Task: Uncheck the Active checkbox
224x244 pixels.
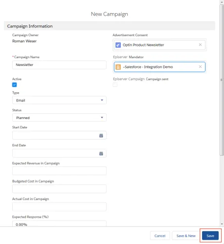Action: [15, 85]
